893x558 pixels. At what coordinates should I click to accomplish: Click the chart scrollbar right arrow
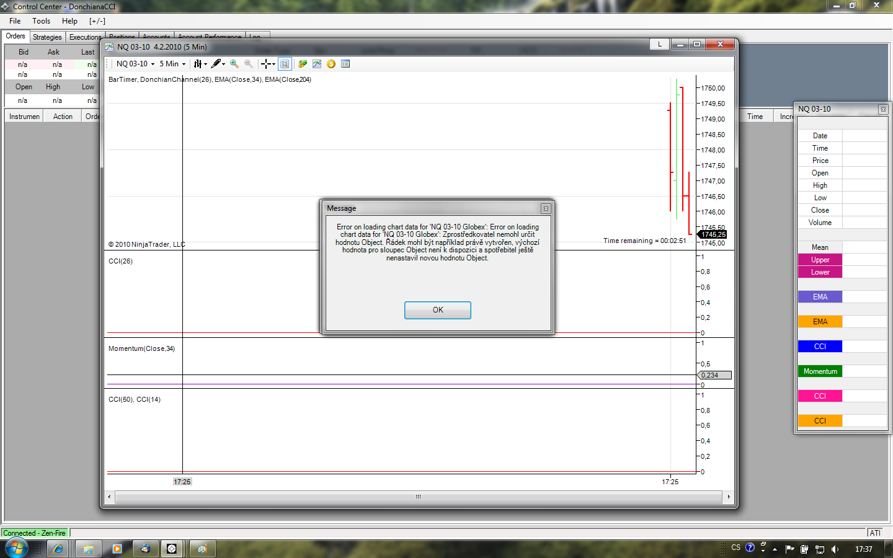coord(728,497)
